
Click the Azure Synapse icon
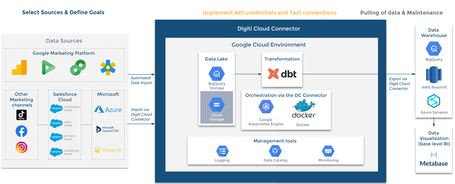[x=434, y=101]
